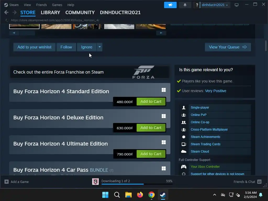Go back with the left arrow

point(6,12)
